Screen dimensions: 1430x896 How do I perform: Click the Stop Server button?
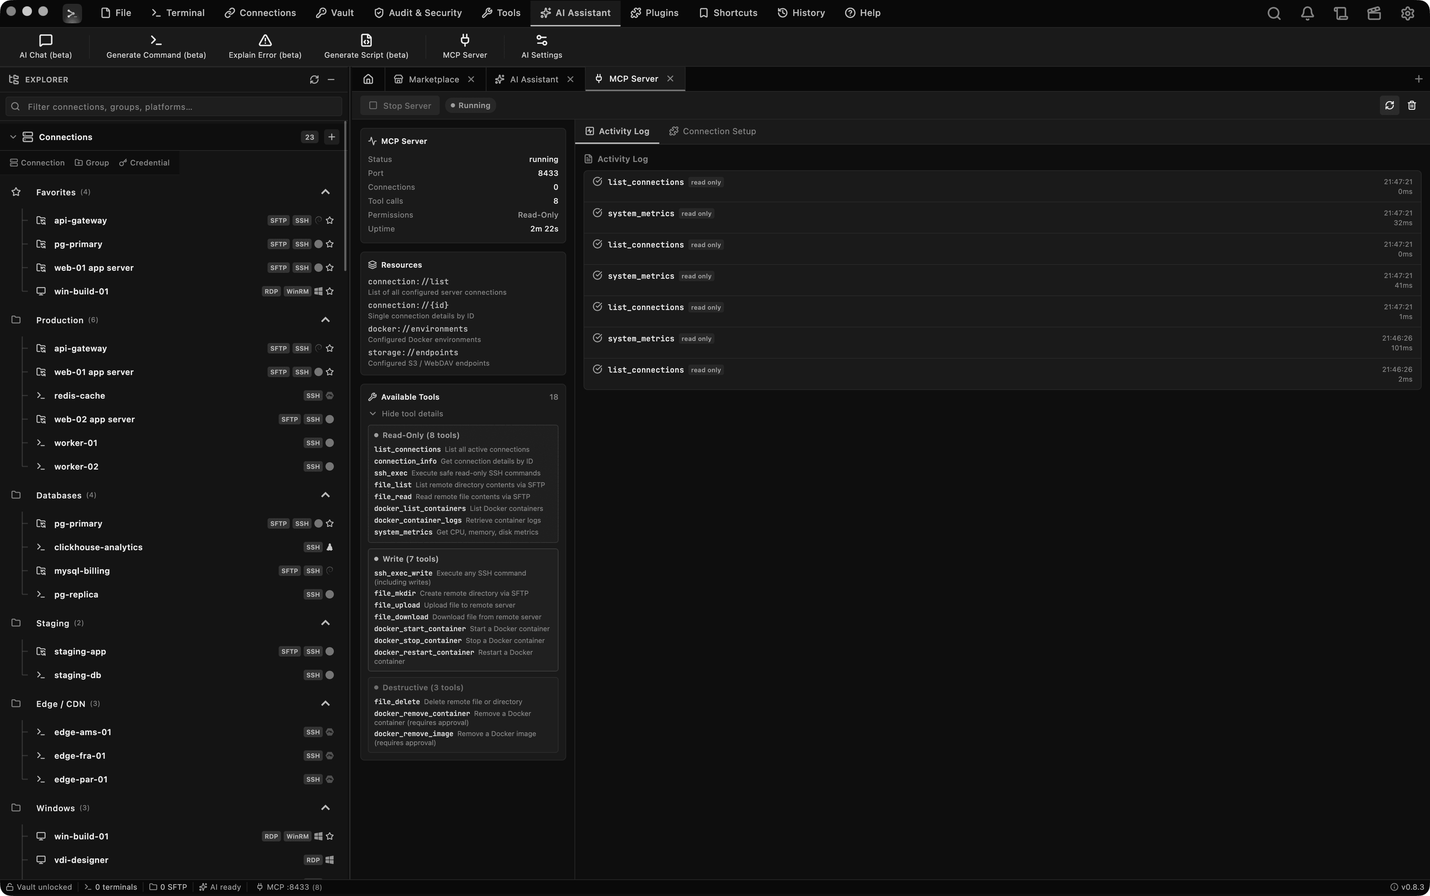[x=400, y=105]
